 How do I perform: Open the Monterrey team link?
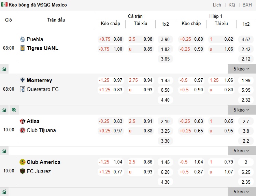pos(39,80)
